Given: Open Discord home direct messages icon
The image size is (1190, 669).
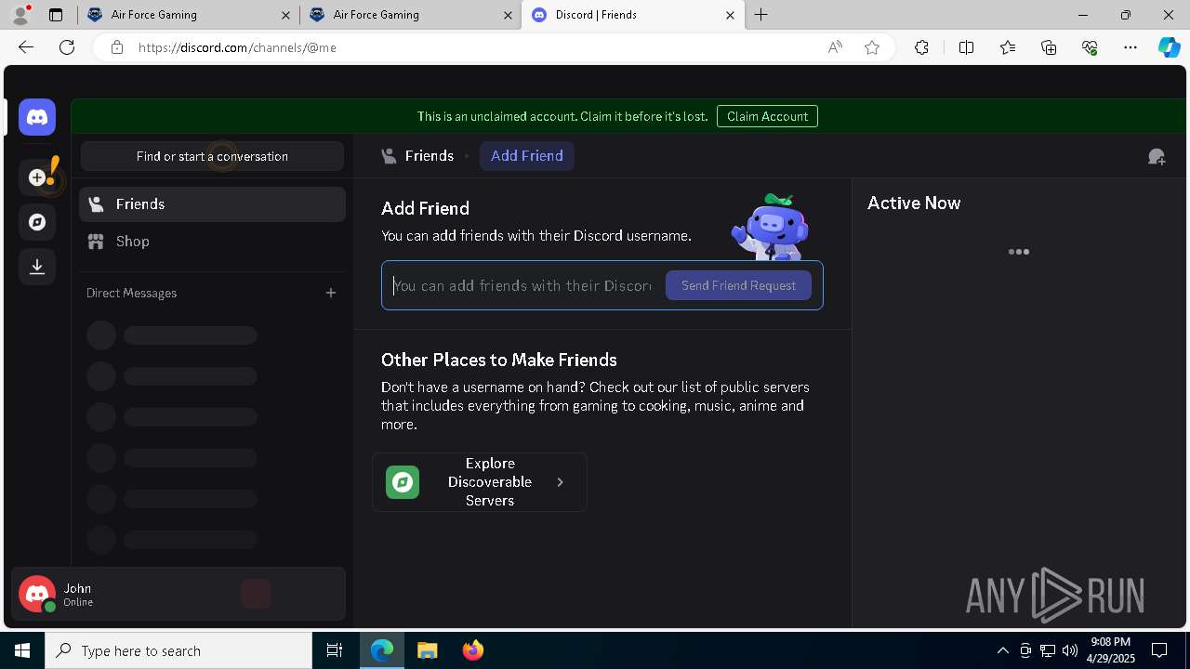Looking at the screenshot, I should point(37,117).
